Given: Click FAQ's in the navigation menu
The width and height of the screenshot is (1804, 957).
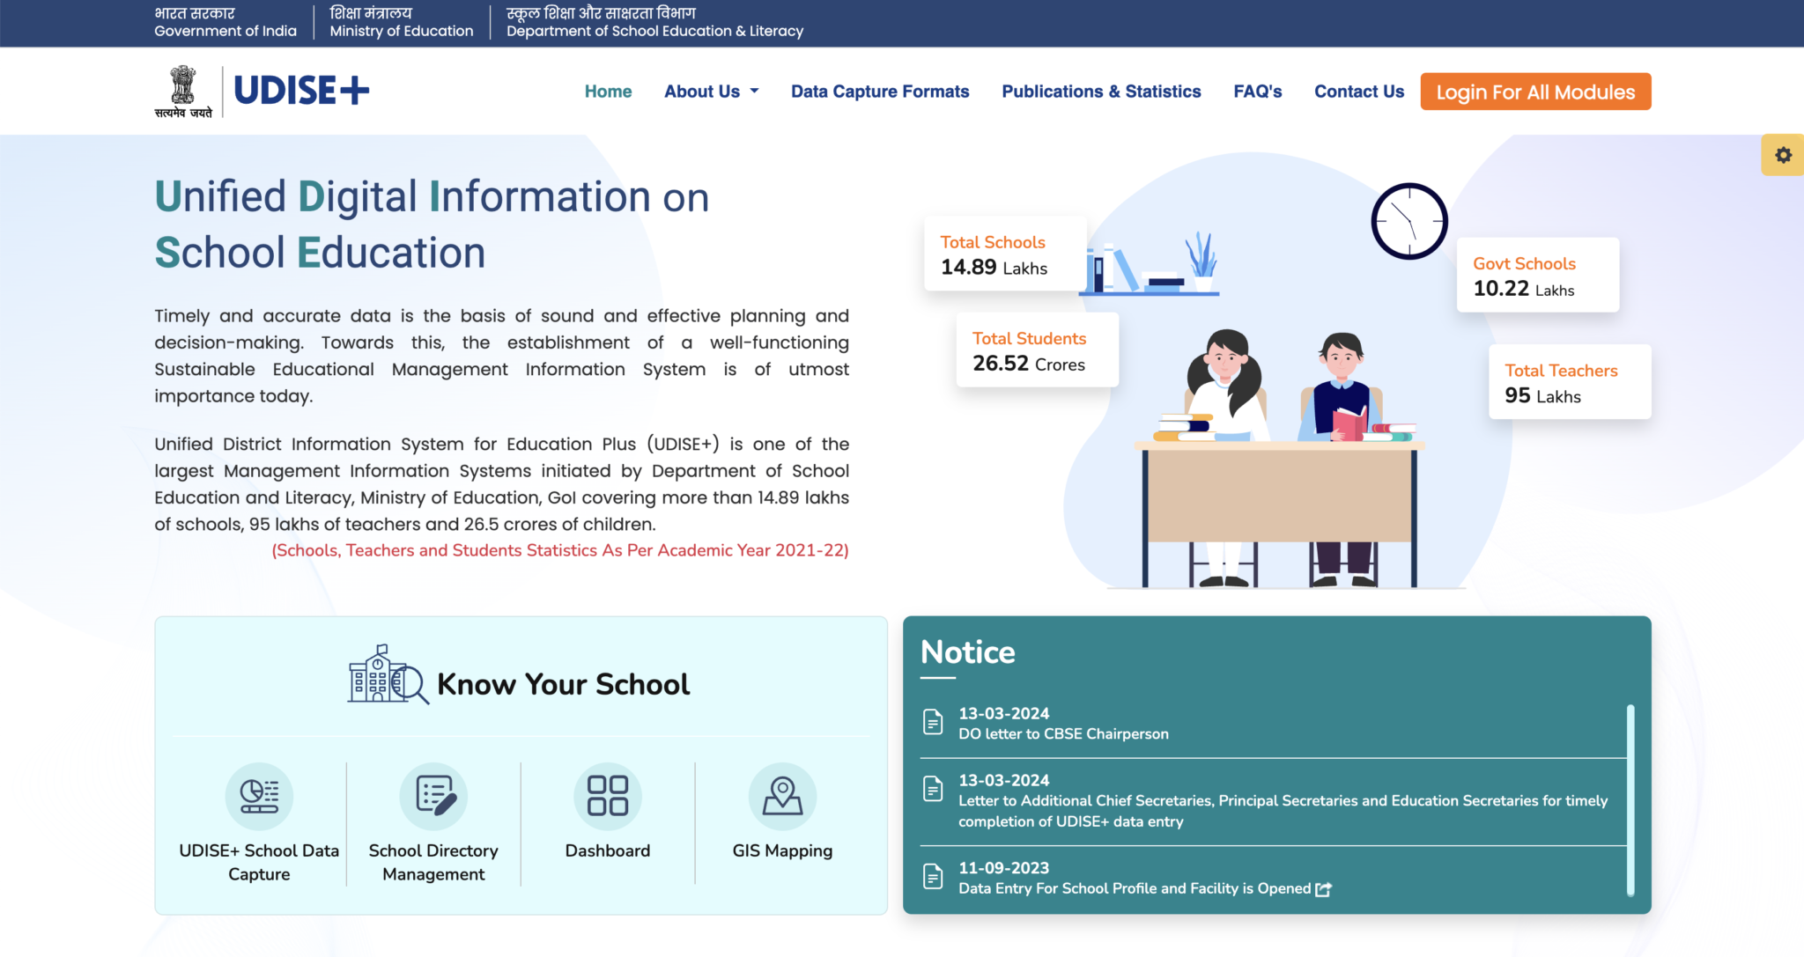Looking at the screenshot, I should coord(1258,91).
